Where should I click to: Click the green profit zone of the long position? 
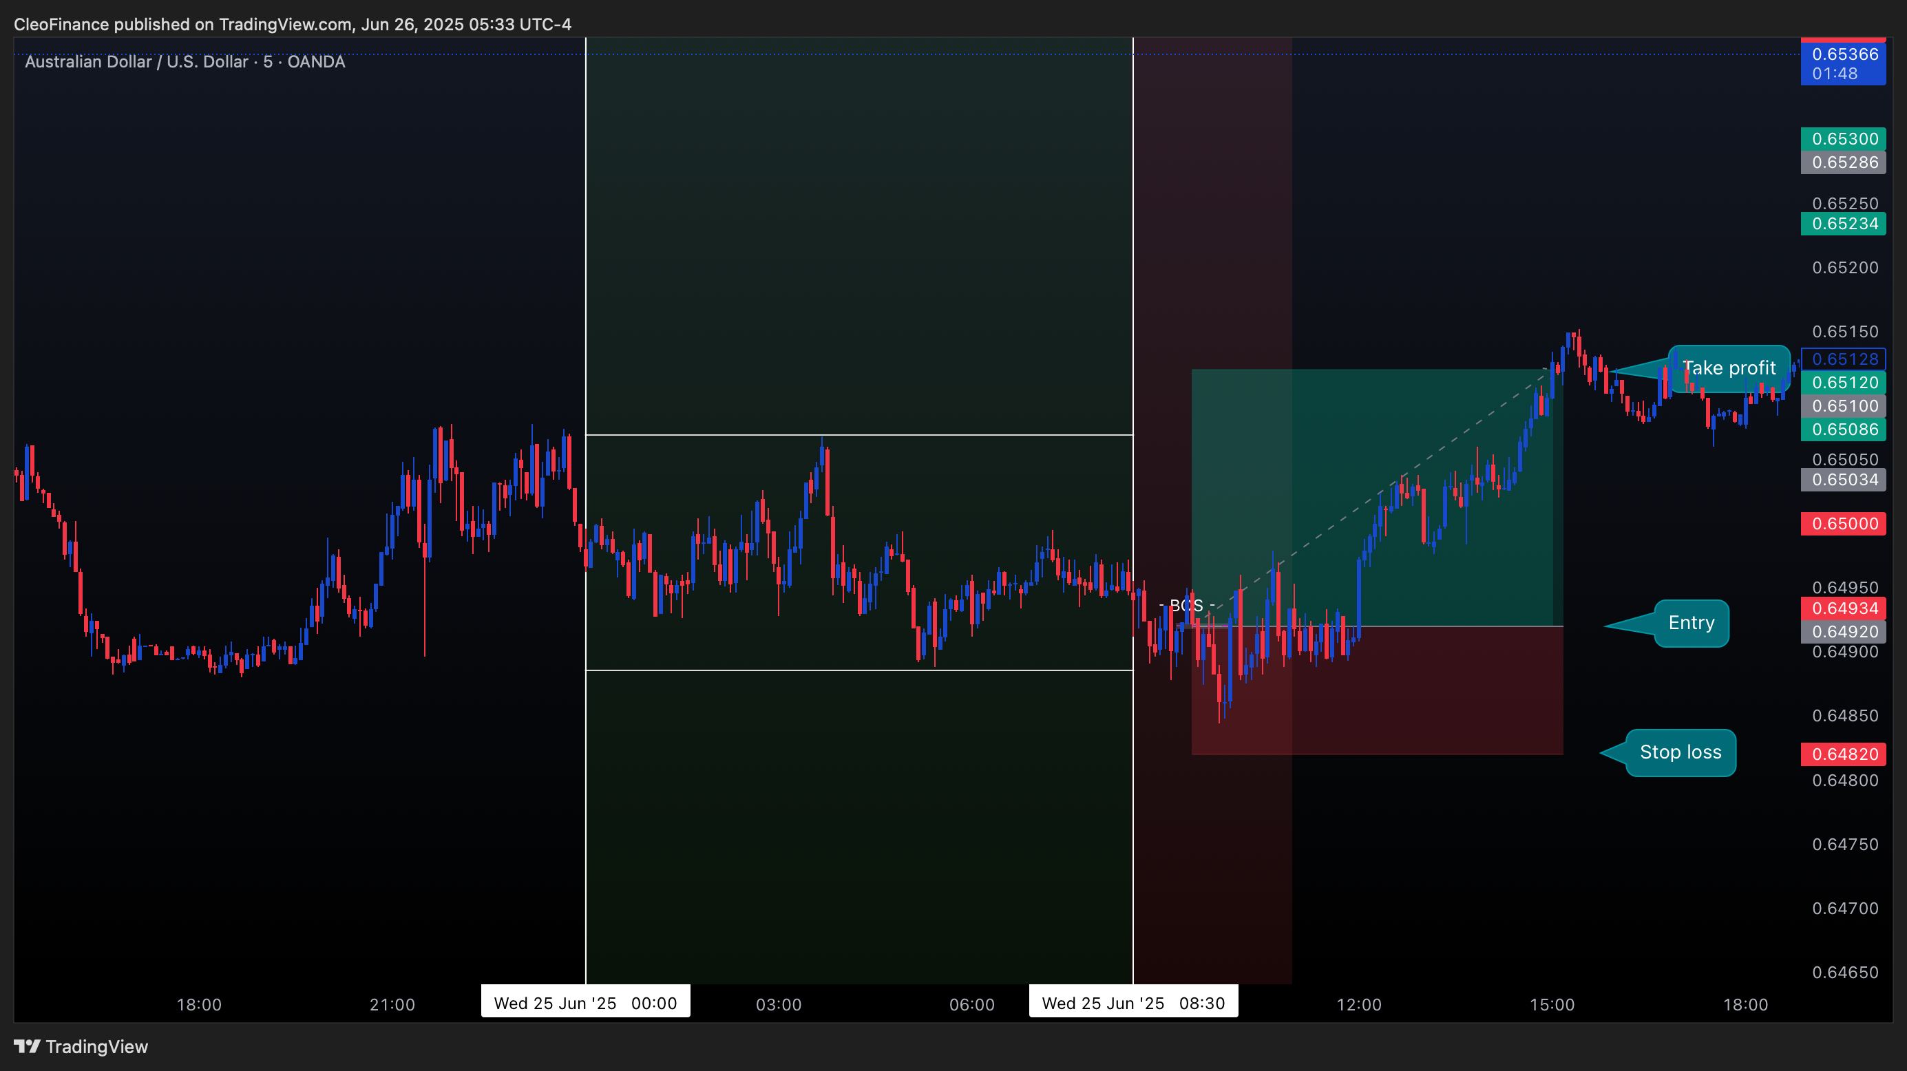click(x=1377, y=498)
